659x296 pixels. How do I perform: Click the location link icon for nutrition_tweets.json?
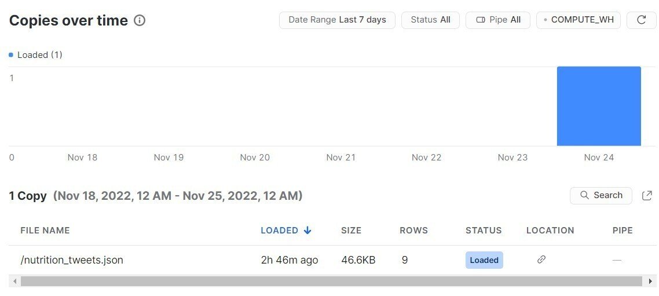[x=541, y=260]
